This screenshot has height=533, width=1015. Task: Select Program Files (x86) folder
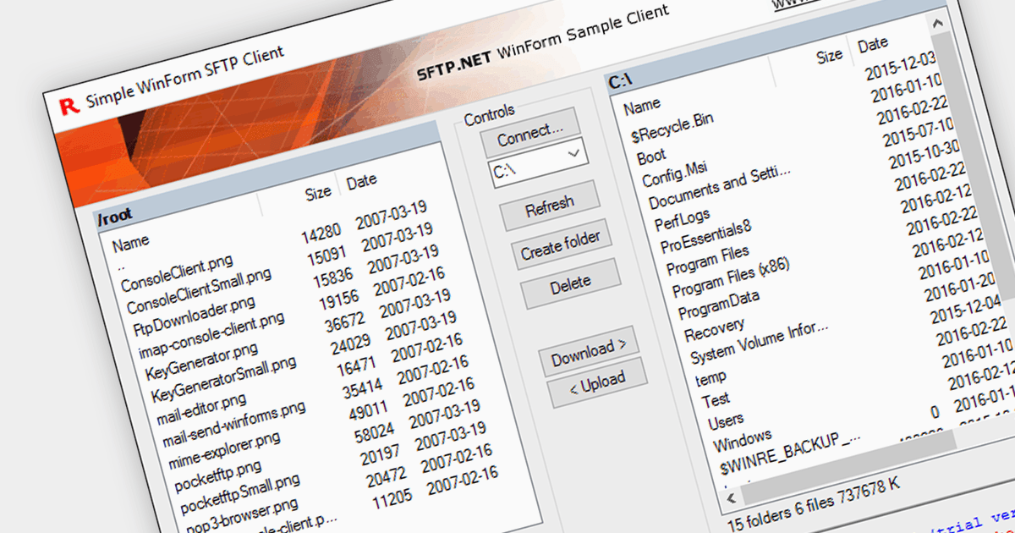pyautogui.click(x=731, y=278)
